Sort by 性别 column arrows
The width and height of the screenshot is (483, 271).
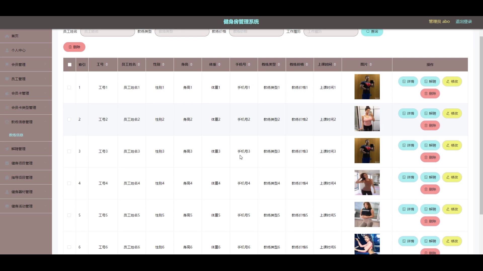[x=163, y=64]
